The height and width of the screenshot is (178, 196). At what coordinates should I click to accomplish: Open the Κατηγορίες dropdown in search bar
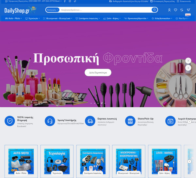53,10
